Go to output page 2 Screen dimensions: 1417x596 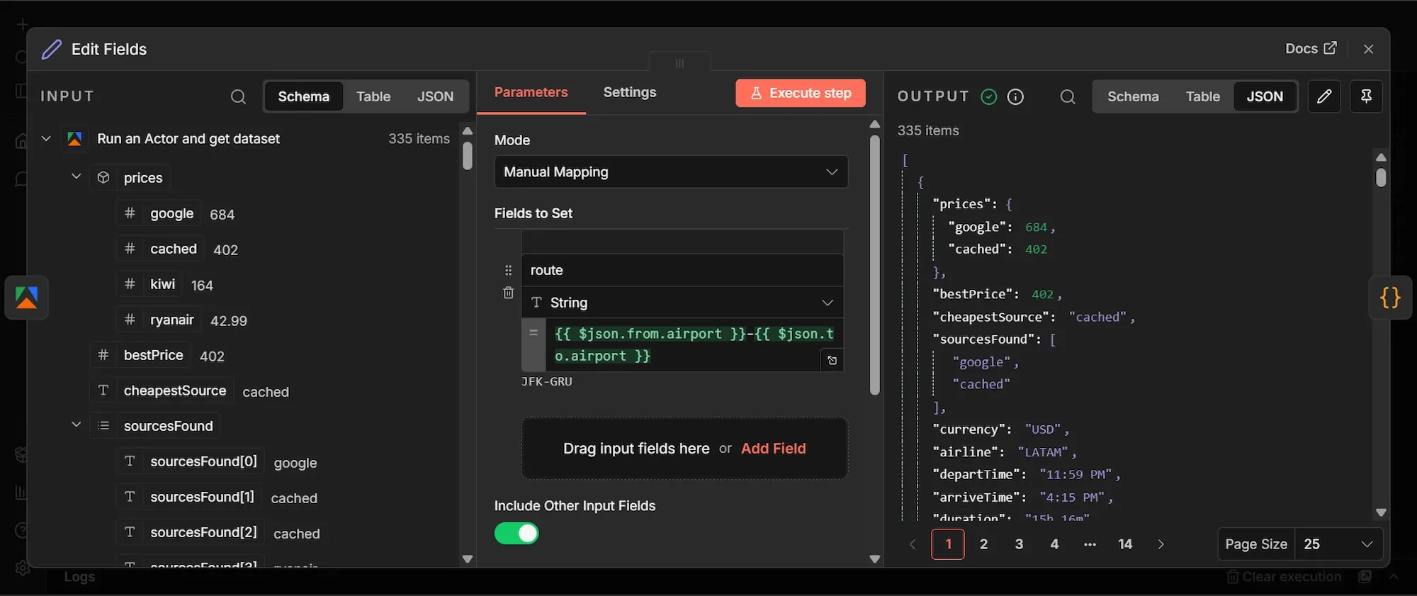(983, 544)
